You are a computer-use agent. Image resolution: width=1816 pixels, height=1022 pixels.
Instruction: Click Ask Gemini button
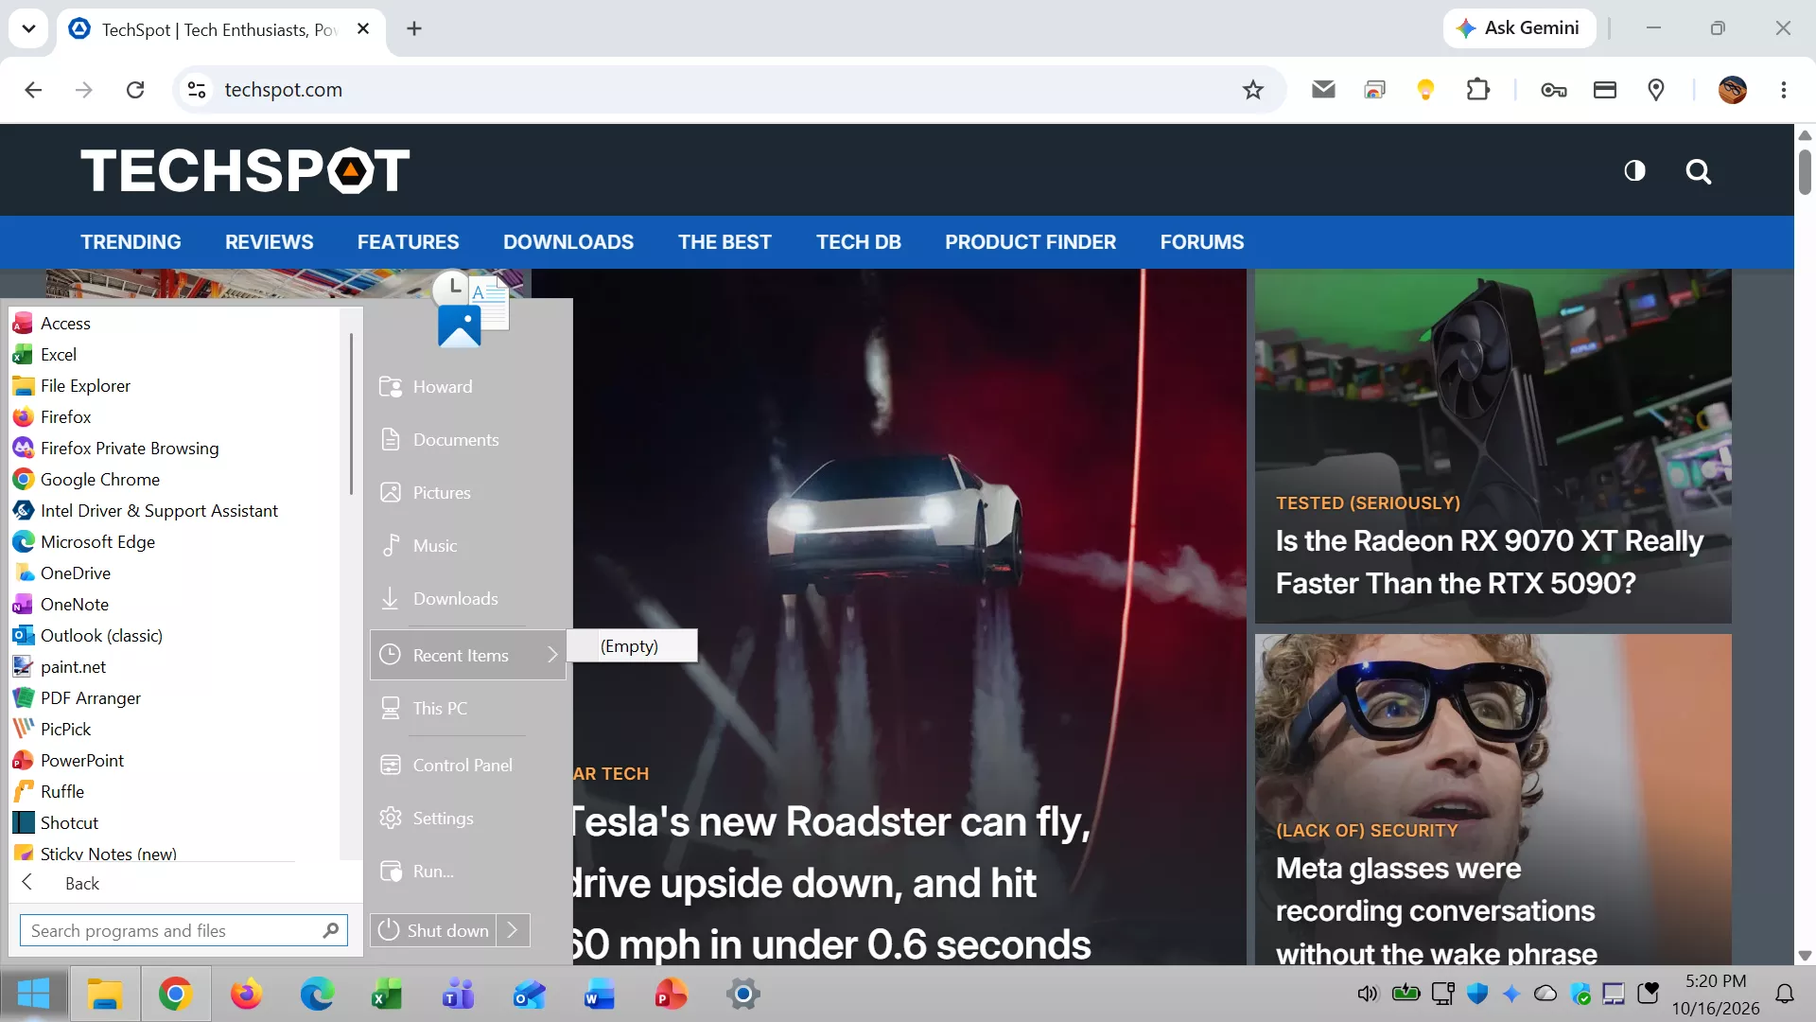click(x=1519, y=28)
